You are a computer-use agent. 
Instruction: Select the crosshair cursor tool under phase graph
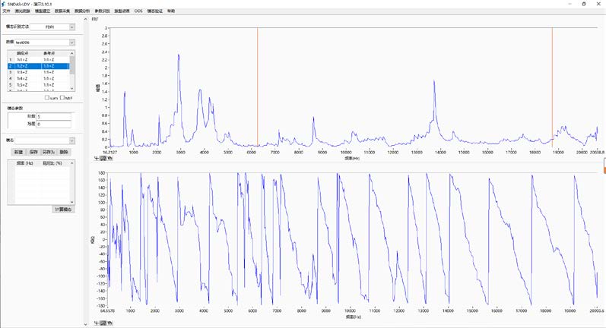96,323
